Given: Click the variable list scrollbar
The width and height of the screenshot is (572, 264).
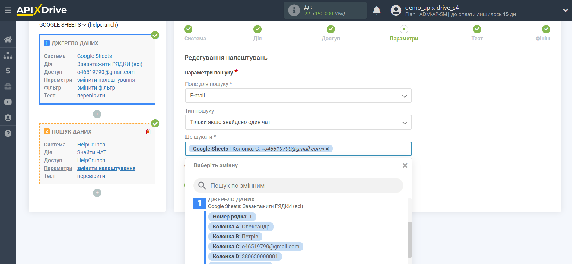Looking at the screenshot, I should [410, 240].
